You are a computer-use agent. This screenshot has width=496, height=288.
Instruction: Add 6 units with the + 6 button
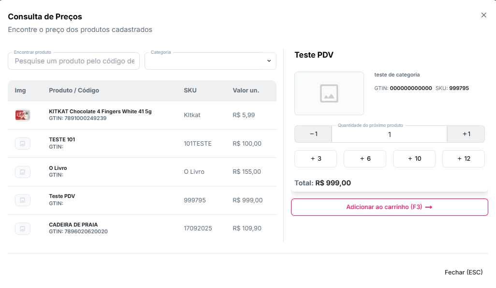point(365,159)
